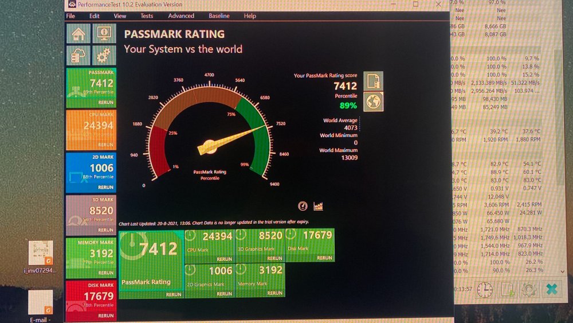Viewport: 573px width, 323px height.
Task: Click the 2,133.389 MB/s sensor value
Action: coord(489,83)
